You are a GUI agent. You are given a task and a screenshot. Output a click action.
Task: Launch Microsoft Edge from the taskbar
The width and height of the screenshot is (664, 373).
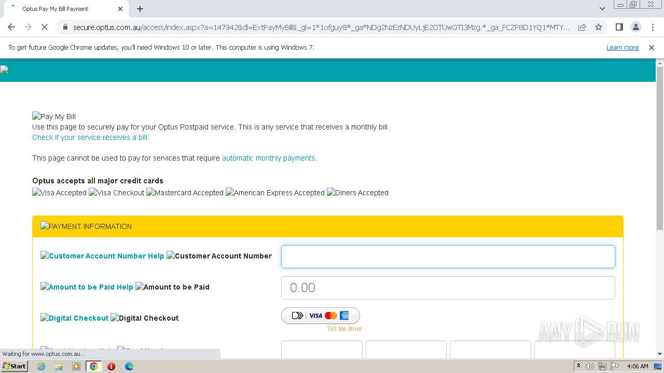(129, 366)
